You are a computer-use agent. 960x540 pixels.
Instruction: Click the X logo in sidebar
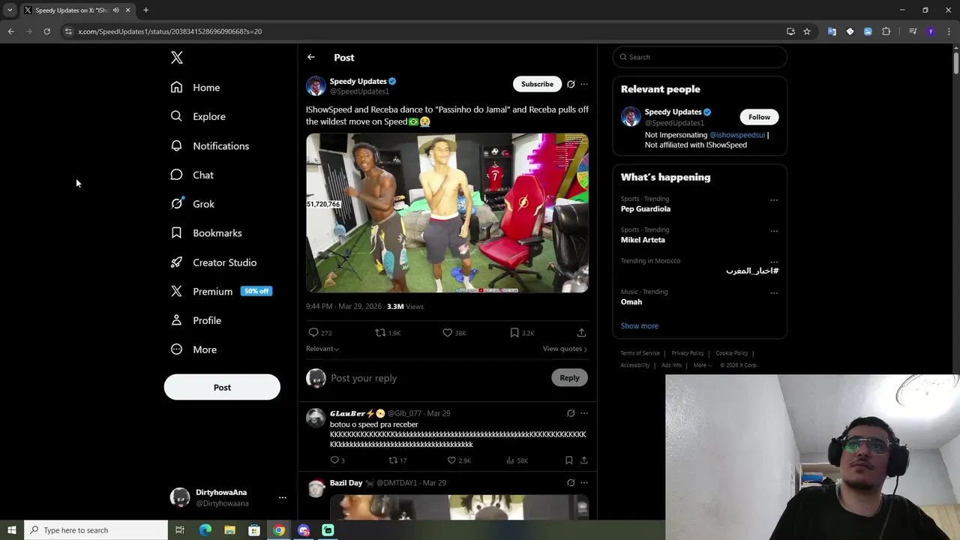pyautogui.click(x=176, y=58)
